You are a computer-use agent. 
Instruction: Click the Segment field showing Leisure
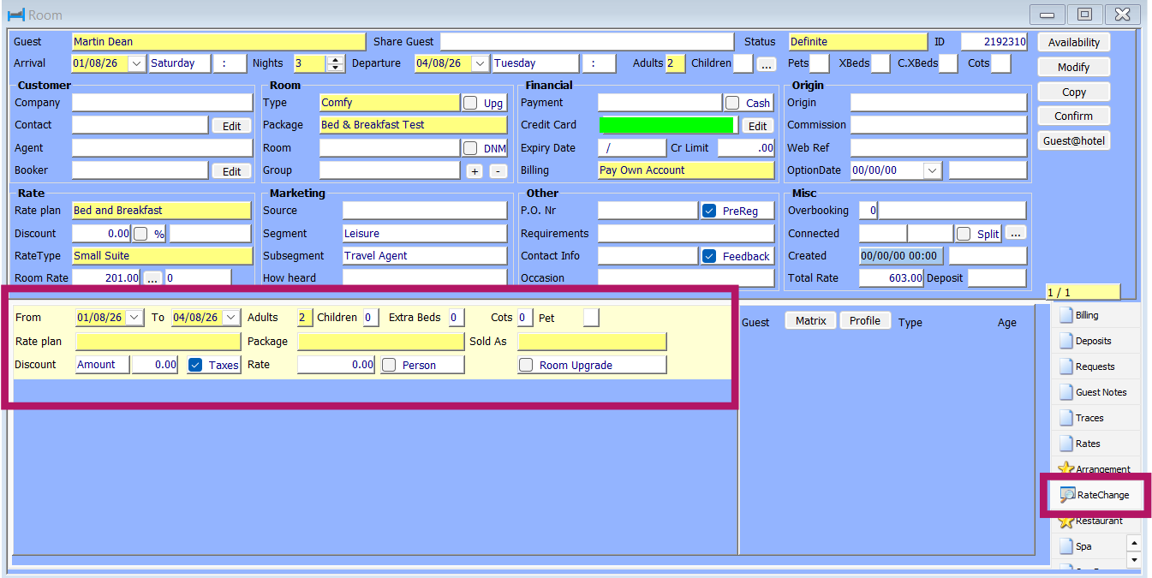click(x=425, y=233)
